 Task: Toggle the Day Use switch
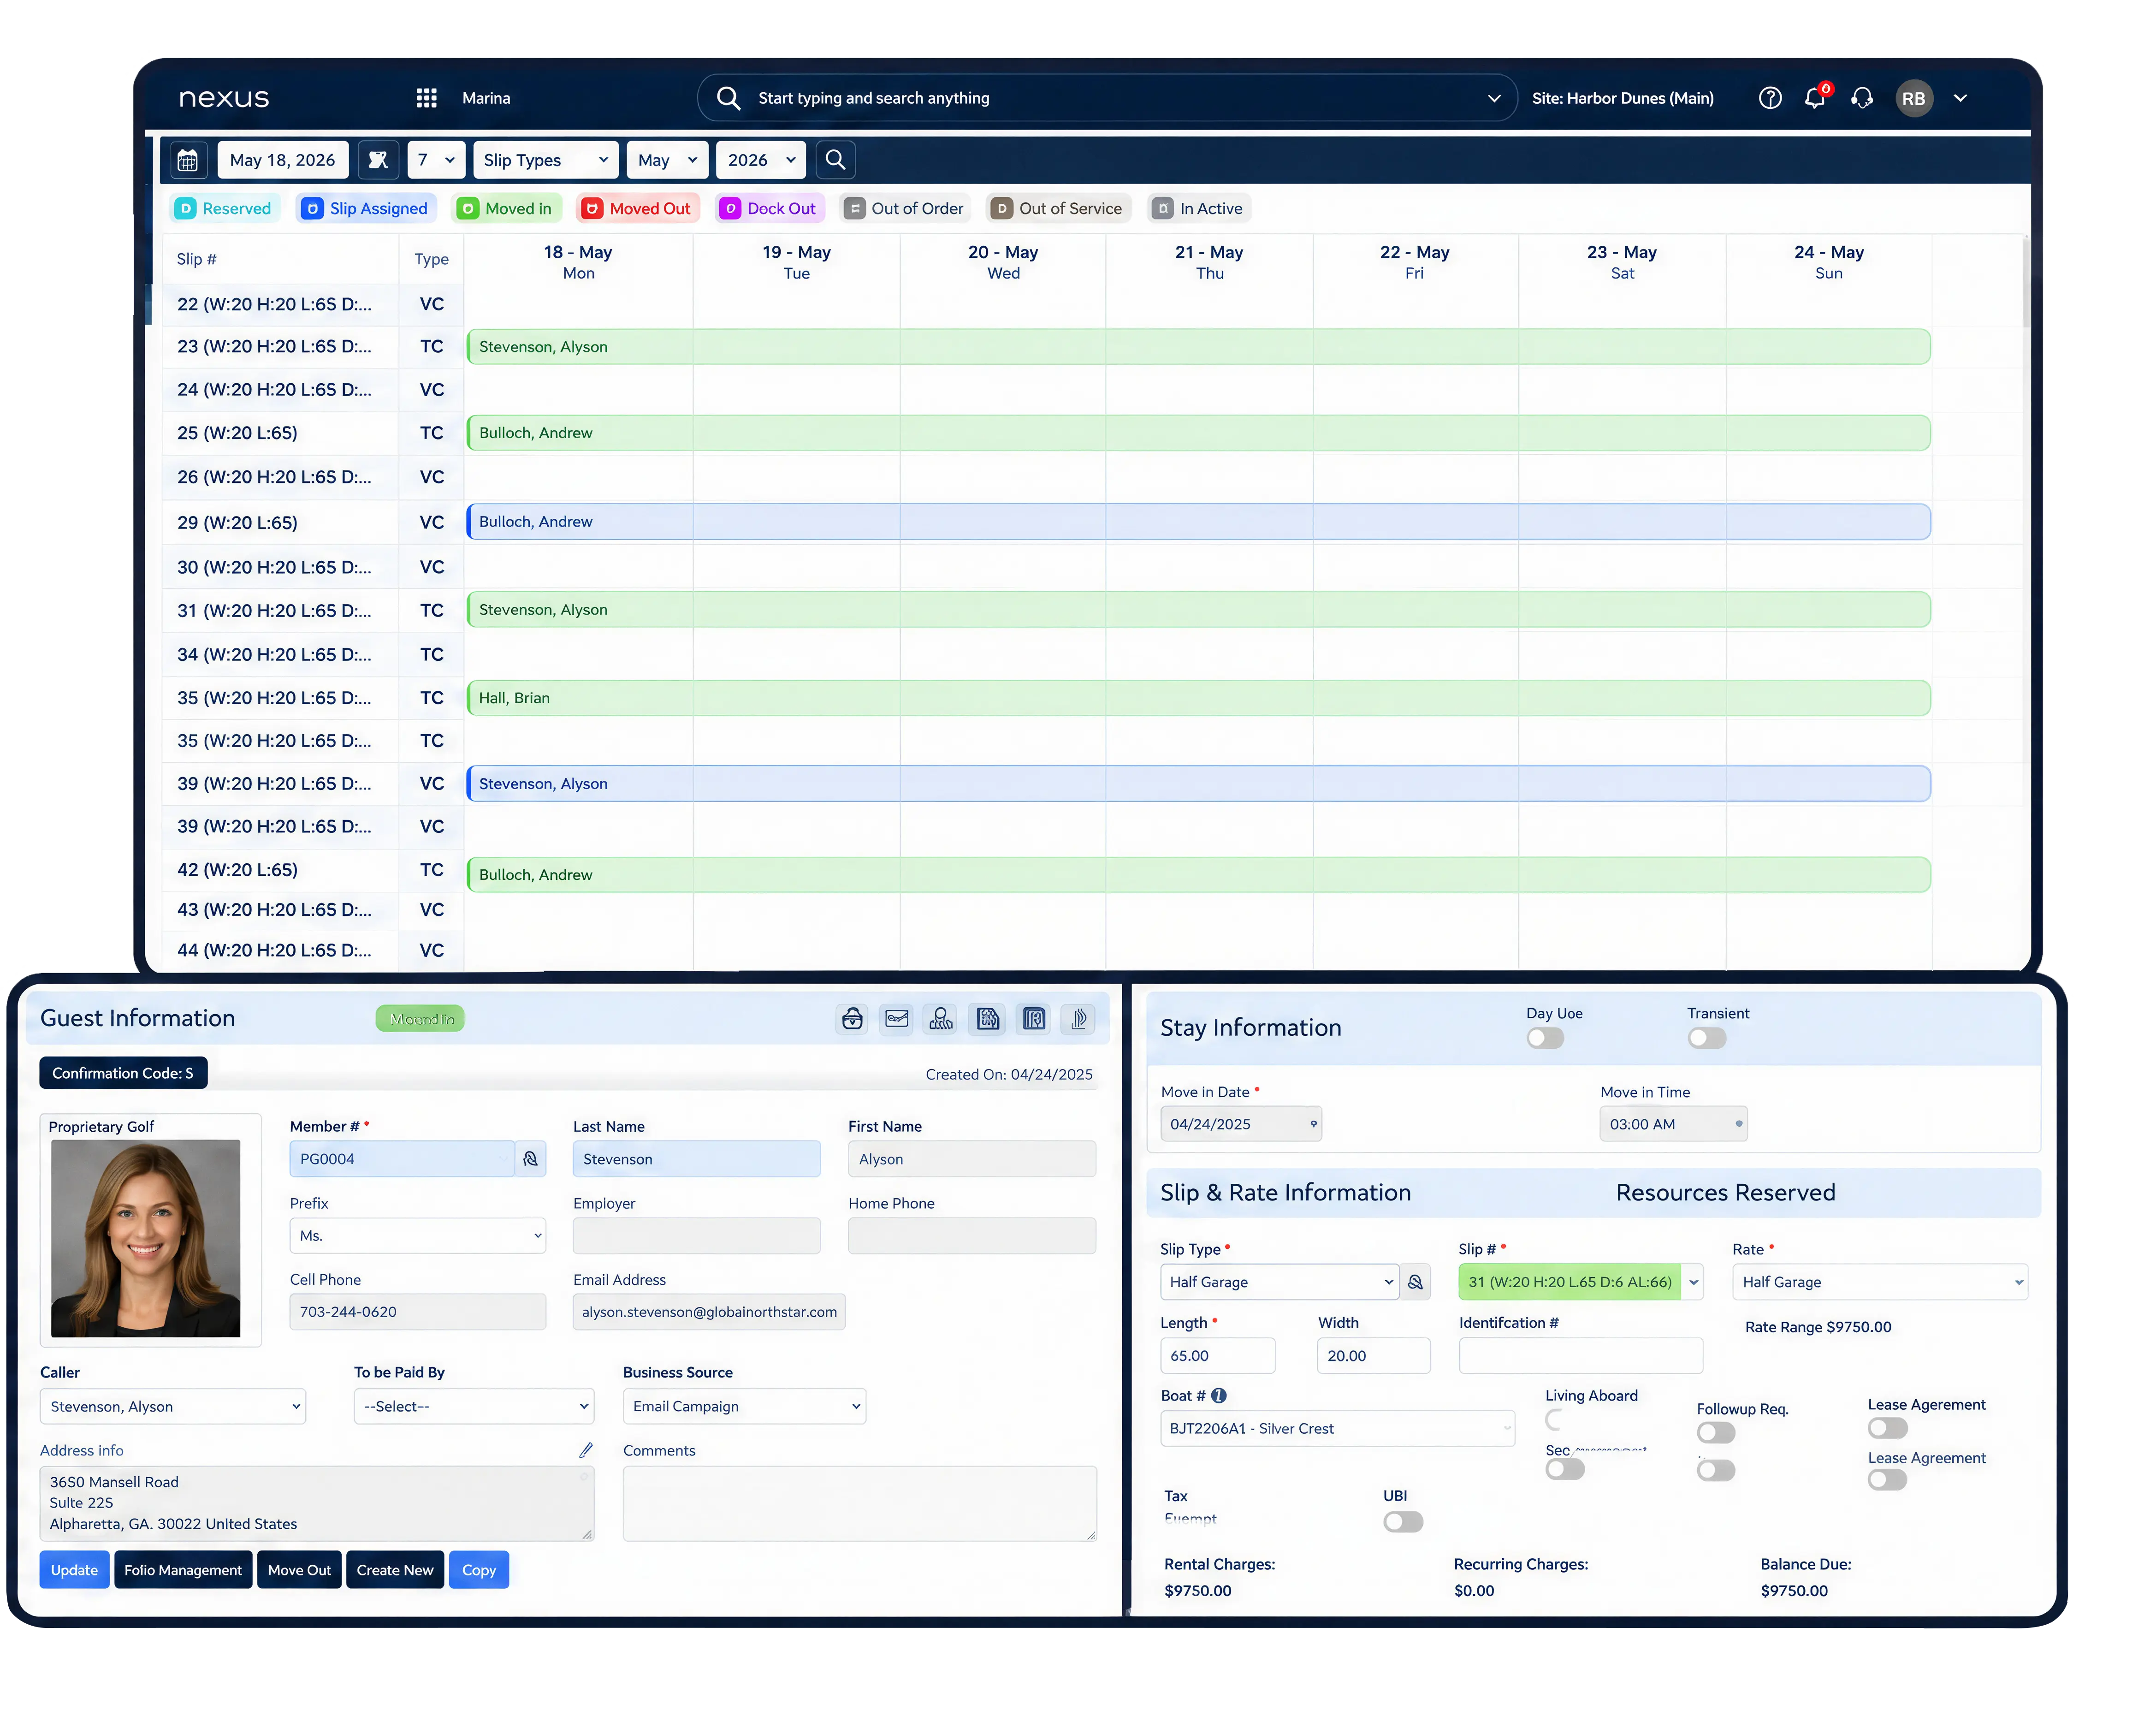tap(1546, 1039)
